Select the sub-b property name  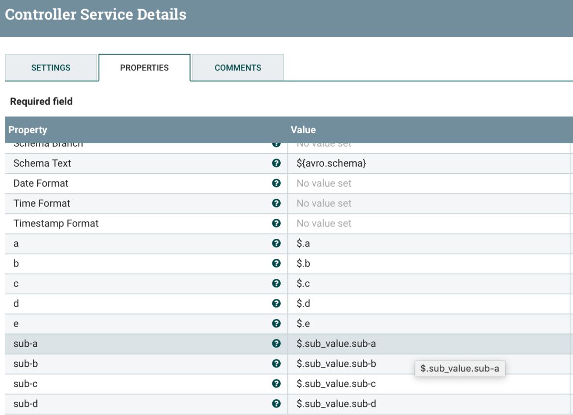25,364
